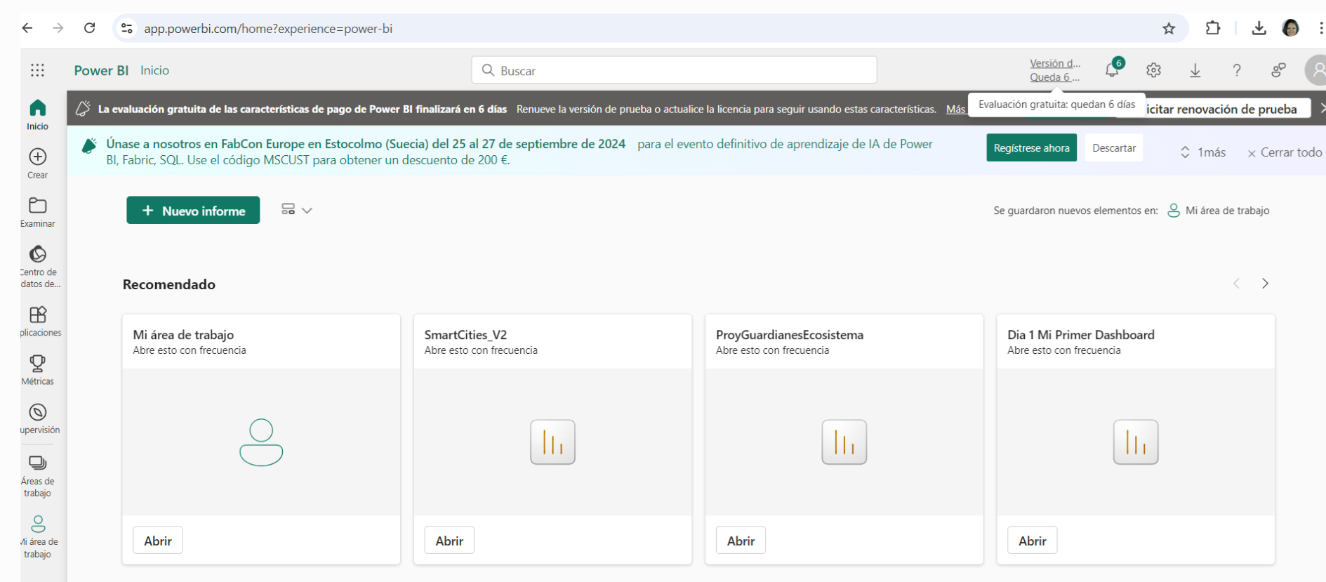Click the Mi área de trabajo card thumbnail
The image size is (1326, 582).
coord(261,442)
